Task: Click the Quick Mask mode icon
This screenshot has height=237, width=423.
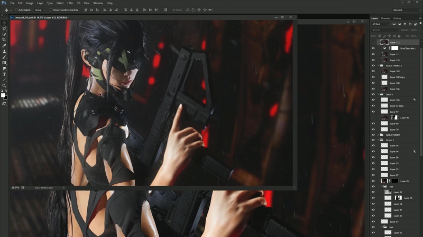Action: click(x=4, y=103)
